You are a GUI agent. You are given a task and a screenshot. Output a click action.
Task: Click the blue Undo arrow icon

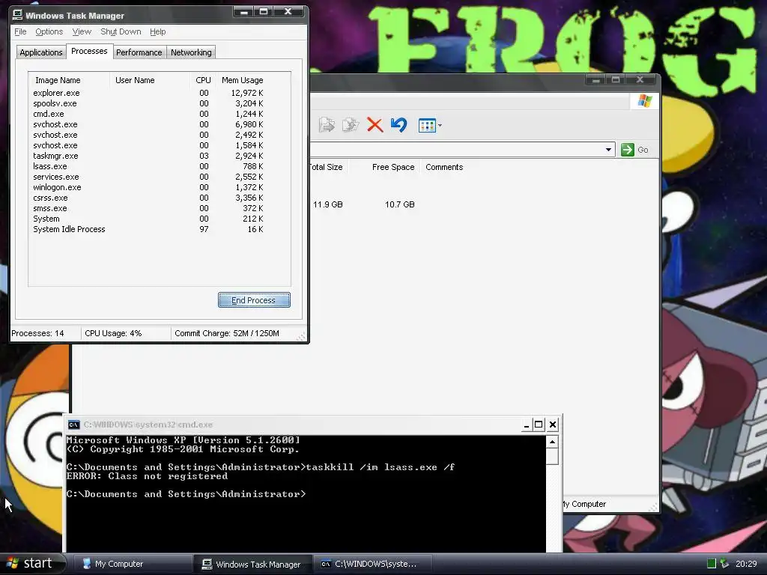pyautogui.click(x=398, y=125)
